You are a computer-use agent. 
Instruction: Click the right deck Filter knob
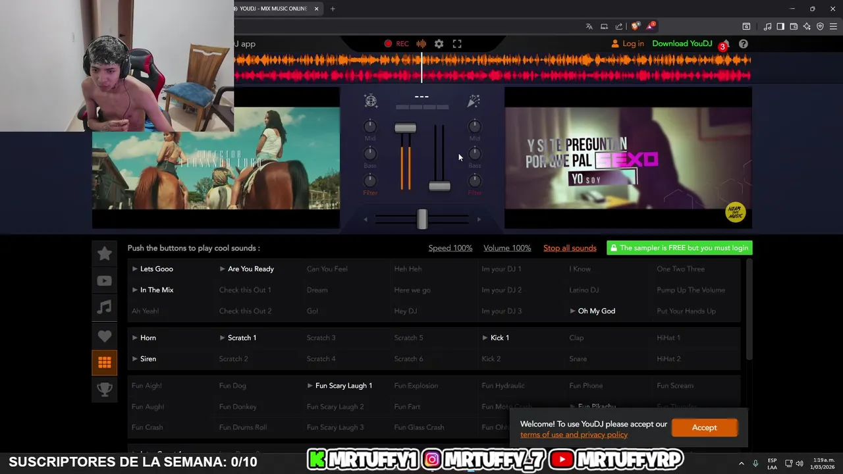[474, 180]
